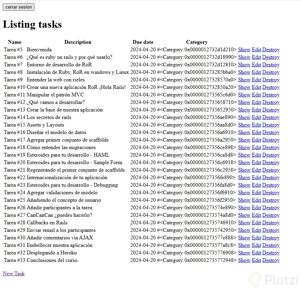The image size is (301, 291).
Task: Show Tarea #18 Cómo entender las migraciones
Action: tap(244, 147)
